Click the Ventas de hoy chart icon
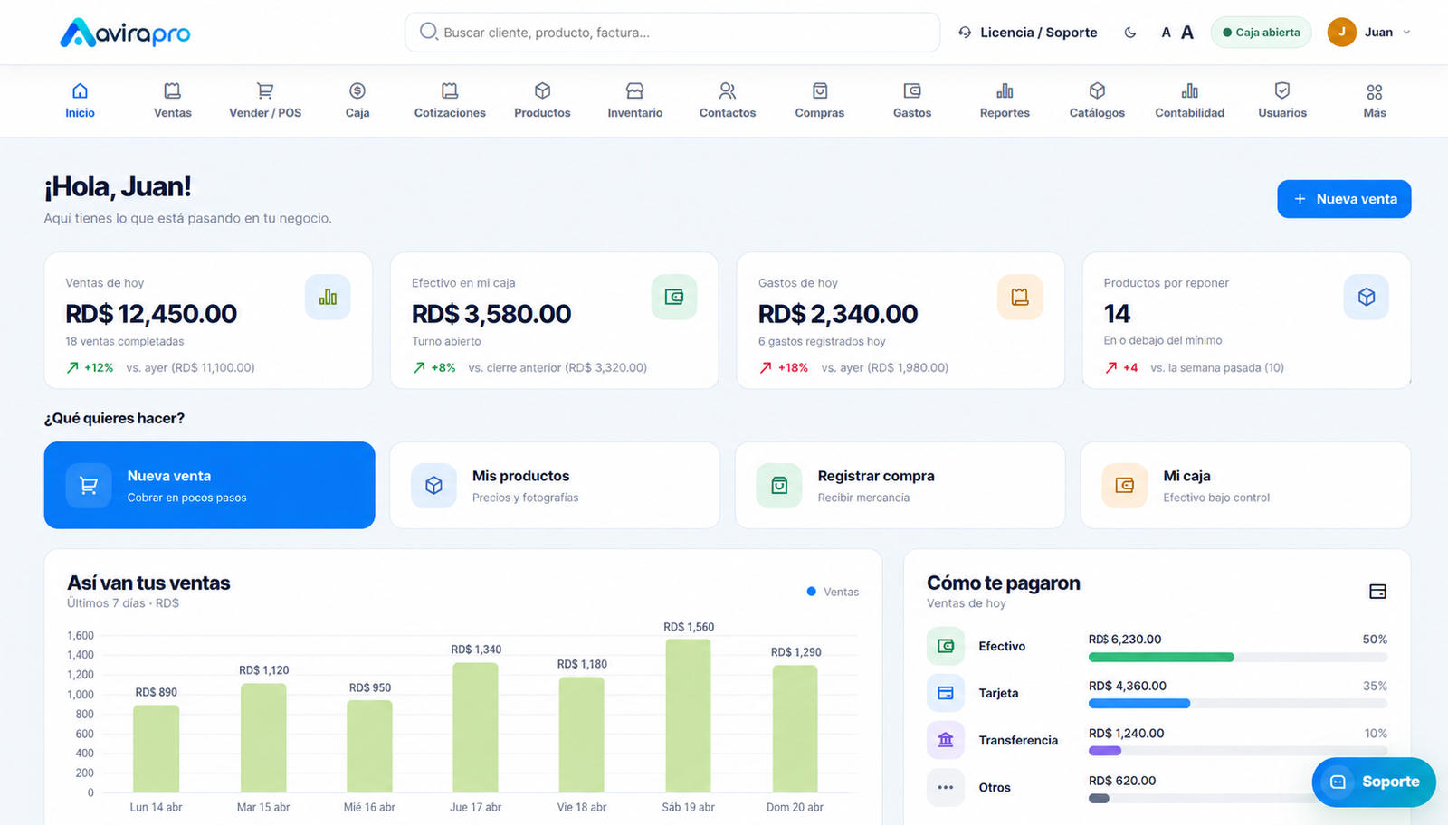Screen dimensions: 1448x825 point(328,297)
